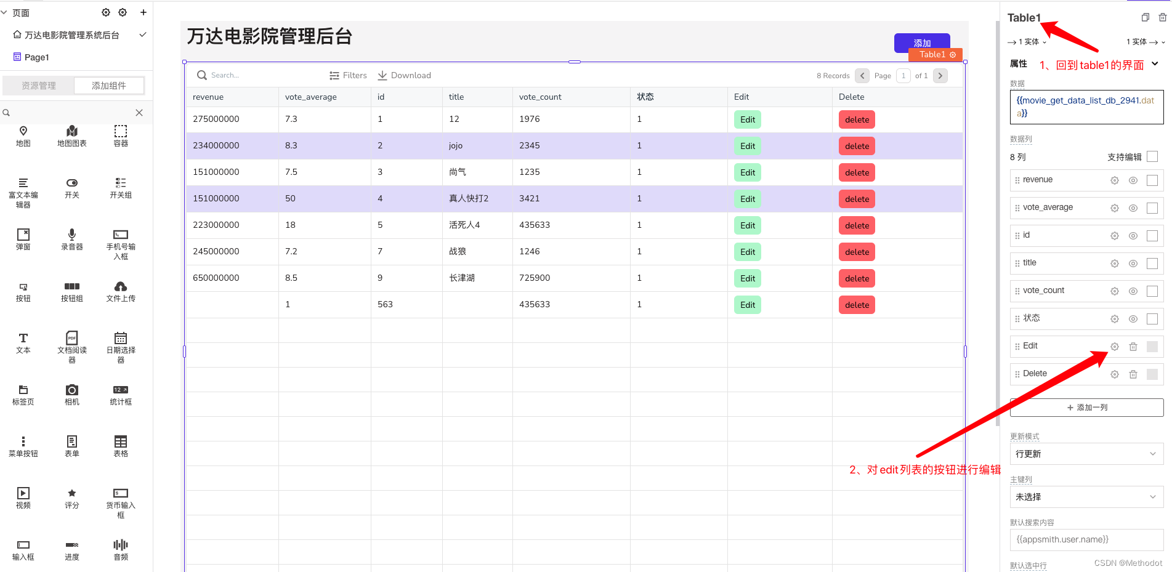Viewport: 1172px width, 572px height.
Task: Open settings gear for revenue column
Action: coord(1115,180)
